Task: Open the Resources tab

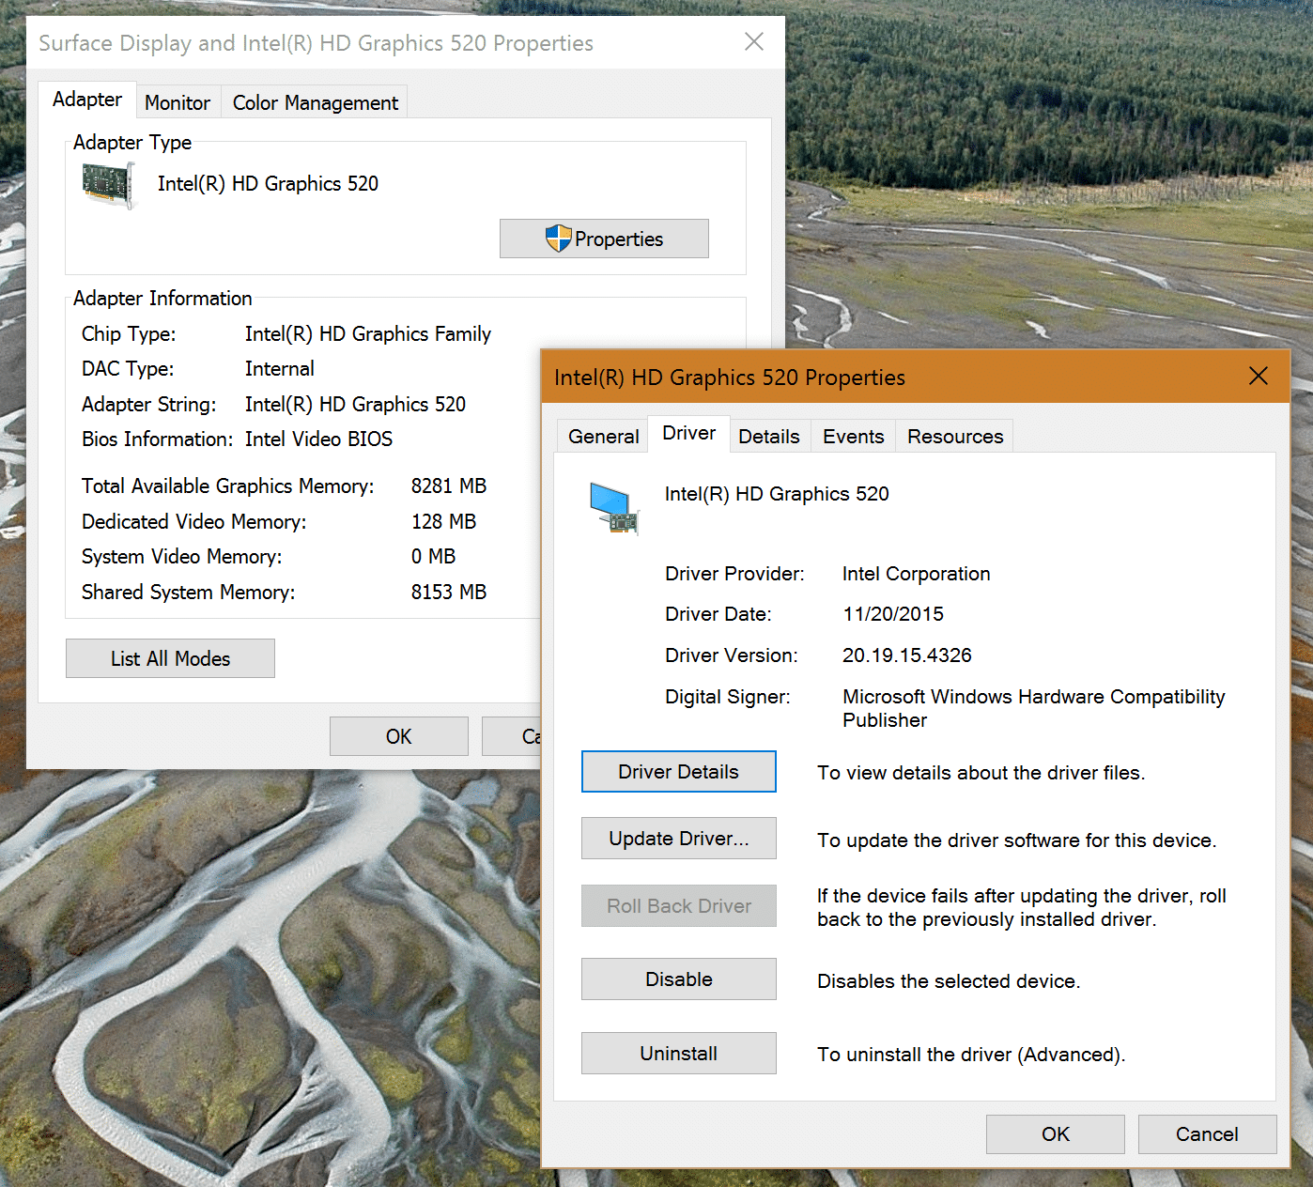Action: pyautogui.click(x=955, y=436)
